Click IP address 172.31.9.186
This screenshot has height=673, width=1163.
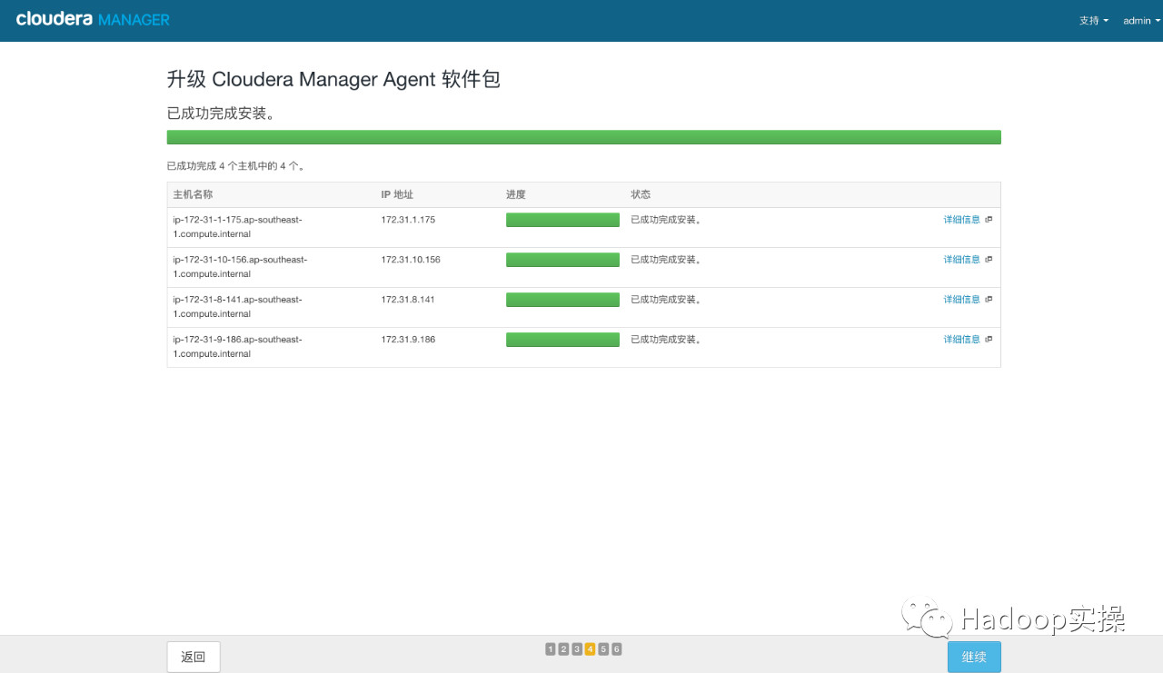(x=408, y=340)
